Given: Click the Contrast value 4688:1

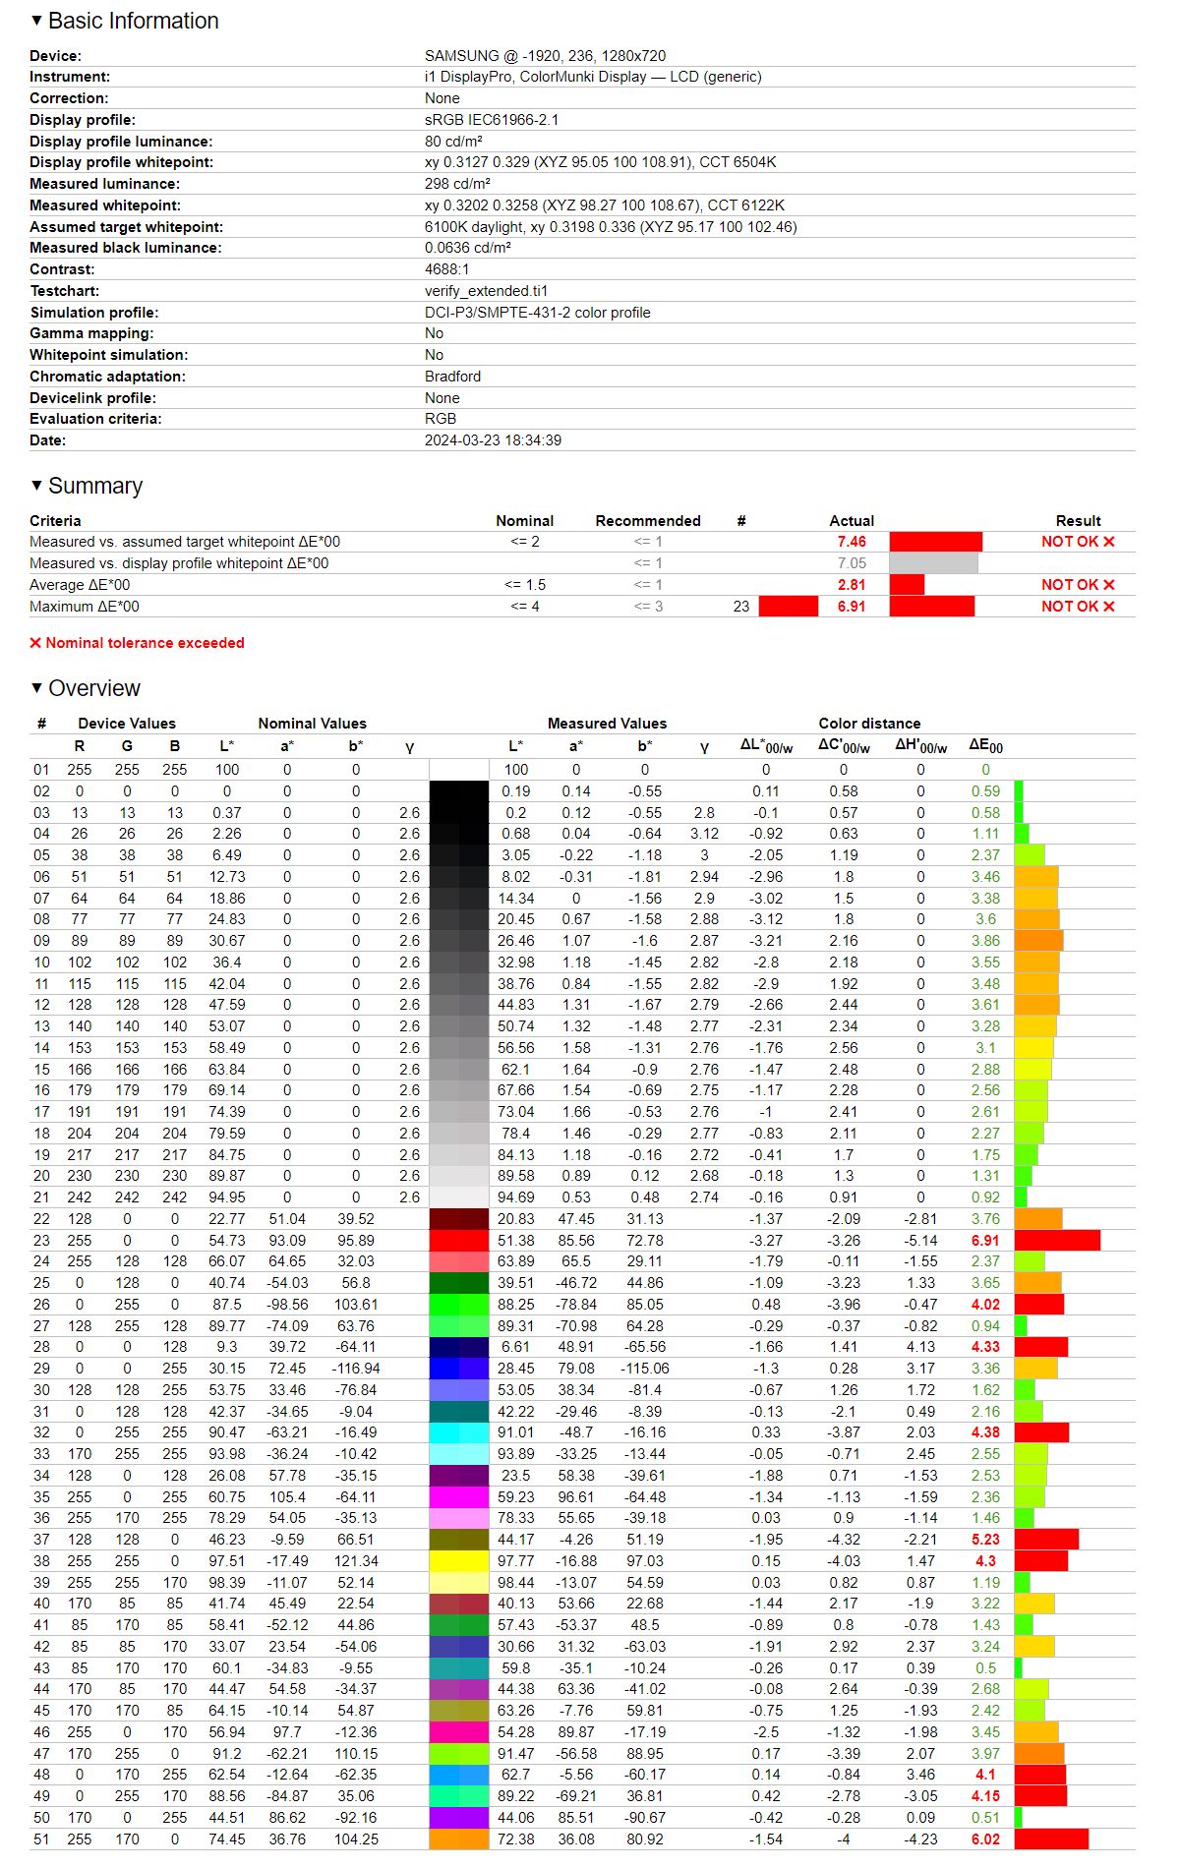Looking at the screenshot, I should [446, 269].
